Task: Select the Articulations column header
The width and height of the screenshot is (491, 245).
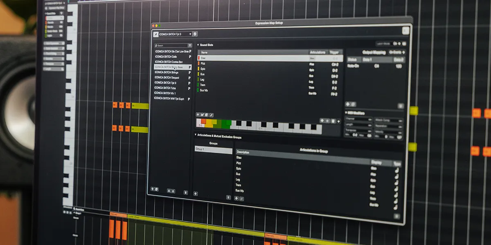Action: 318,52
